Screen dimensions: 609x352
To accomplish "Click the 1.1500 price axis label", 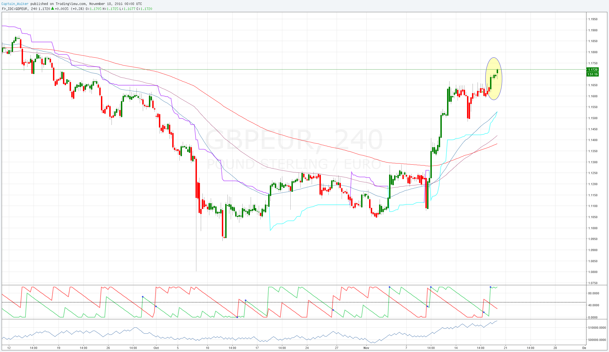I will click(593, 118).
